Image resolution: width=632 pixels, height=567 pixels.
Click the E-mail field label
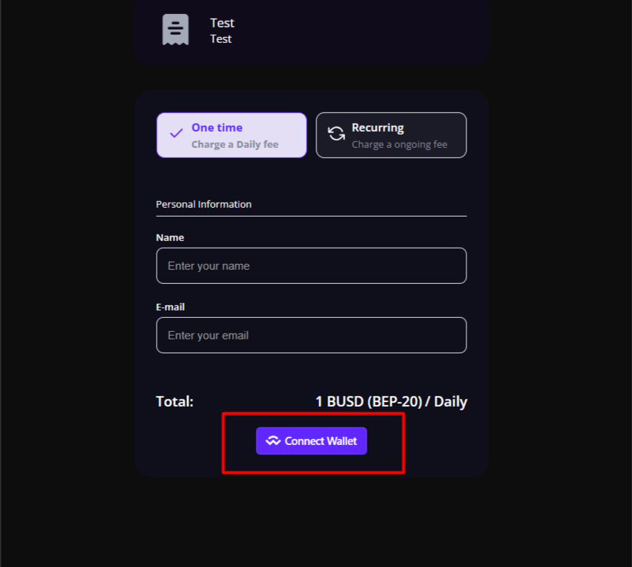click(x=170, y=307)
